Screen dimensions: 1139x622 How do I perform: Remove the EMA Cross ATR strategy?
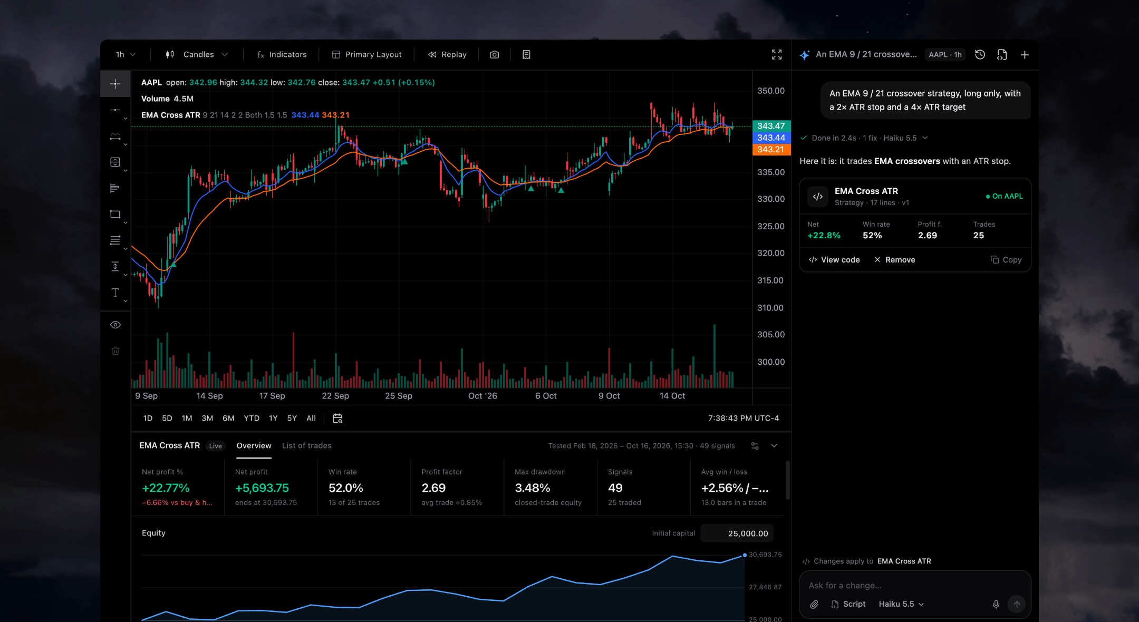894,260
